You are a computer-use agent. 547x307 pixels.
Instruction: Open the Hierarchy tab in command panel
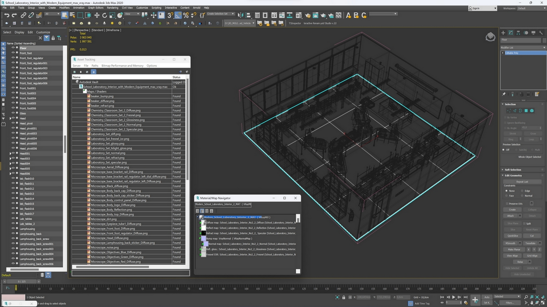[x=518, y=33]
